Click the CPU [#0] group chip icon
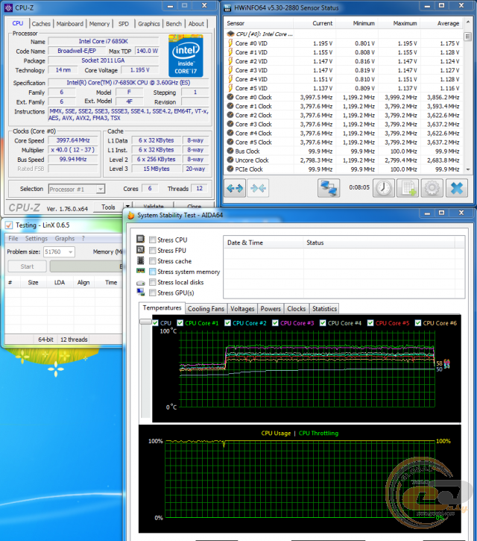477x541 pixels. coord(230,34)
